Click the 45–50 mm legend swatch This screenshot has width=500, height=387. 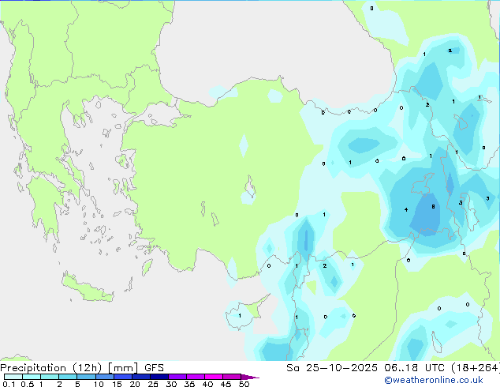point(232,377)
